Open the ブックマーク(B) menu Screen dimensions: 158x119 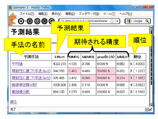[x=89, y=14]
